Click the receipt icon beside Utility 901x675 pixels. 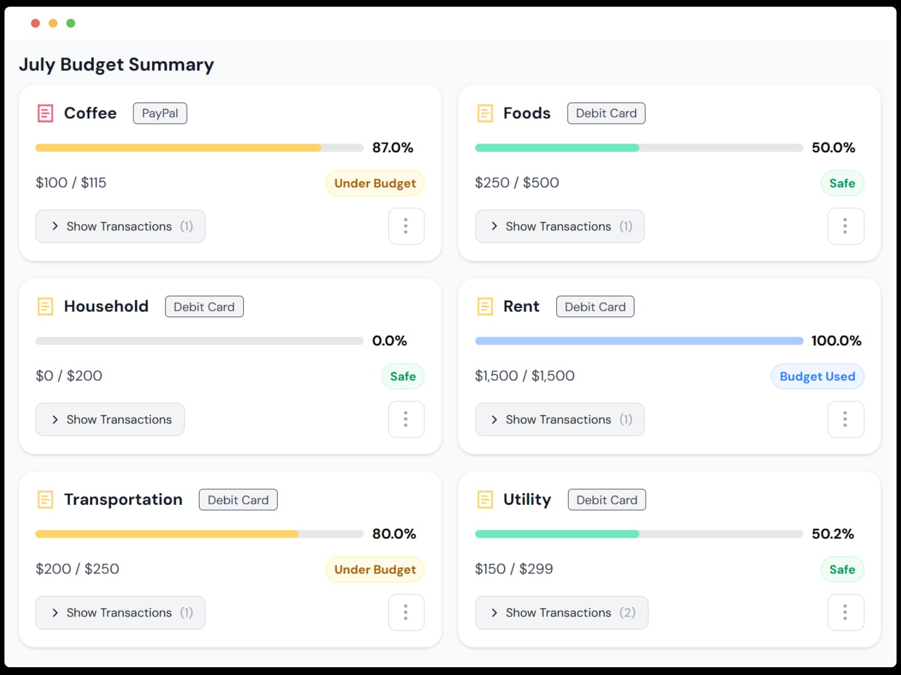point(485,499)
